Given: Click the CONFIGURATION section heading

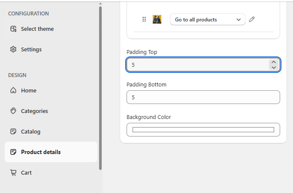Looking at the screenshot, I should click(x=28, y=14).
